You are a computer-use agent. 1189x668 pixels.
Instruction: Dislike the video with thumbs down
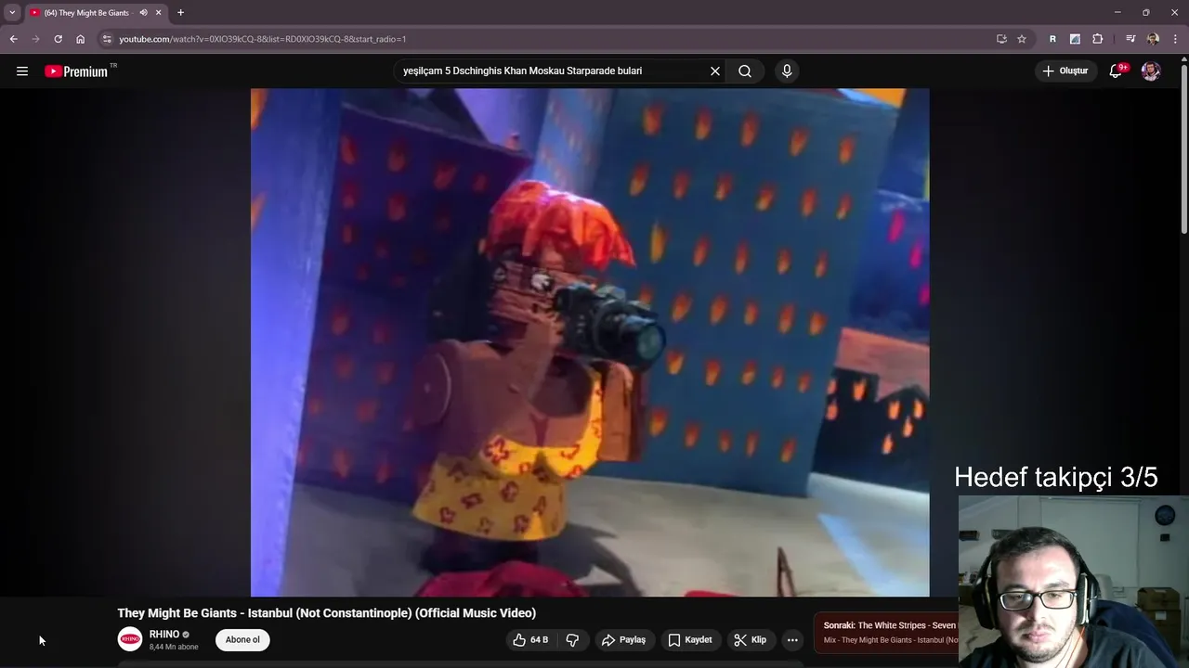tap(572, 640)
